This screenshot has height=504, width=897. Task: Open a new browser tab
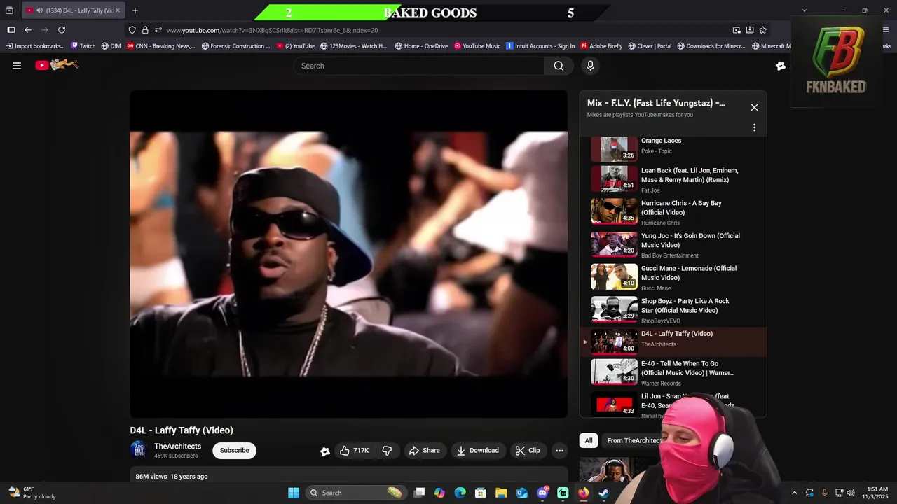pos(135,10)
